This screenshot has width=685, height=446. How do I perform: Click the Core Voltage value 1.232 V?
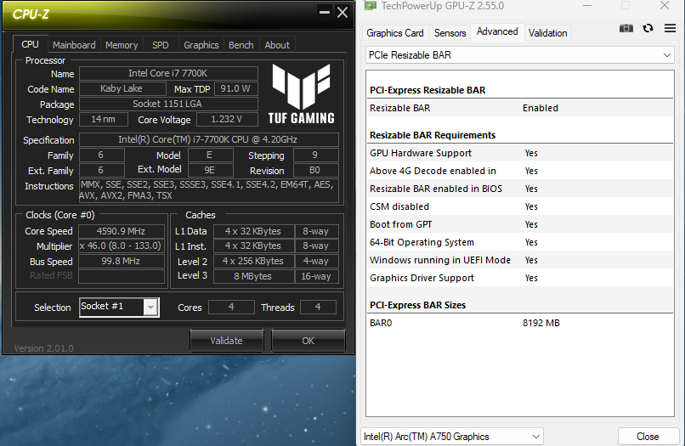(x=226, y=119)
